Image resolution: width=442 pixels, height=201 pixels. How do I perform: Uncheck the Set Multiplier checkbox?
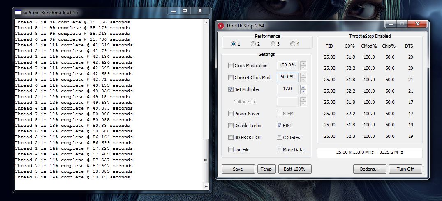pyautogui.click(x=231, y=89)
